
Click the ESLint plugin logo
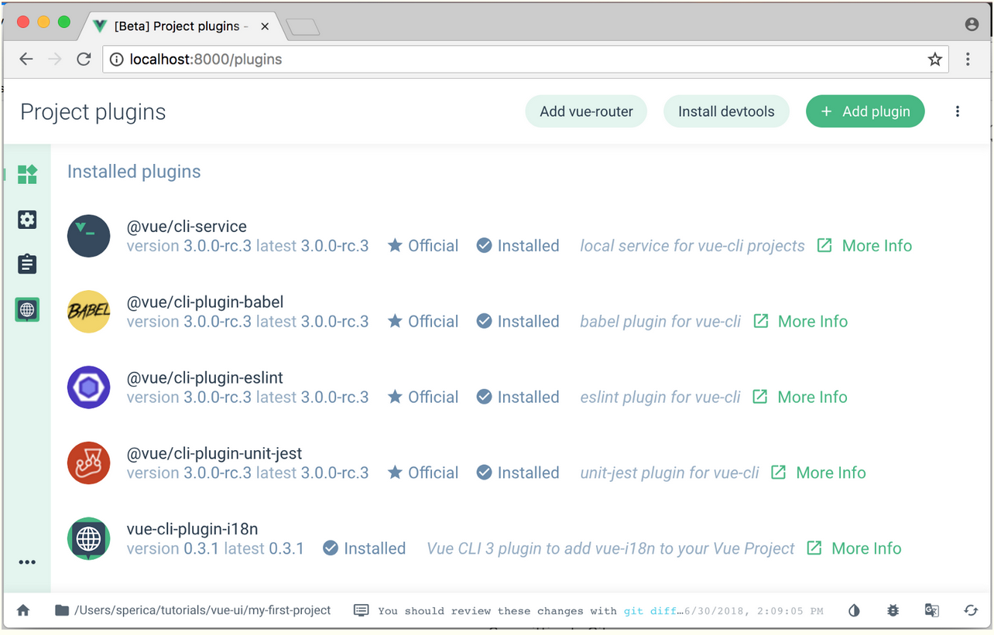[88, 387]
